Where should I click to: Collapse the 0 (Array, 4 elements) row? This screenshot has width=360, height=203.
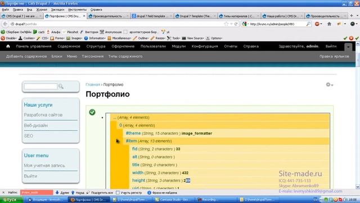click(223, 125)
